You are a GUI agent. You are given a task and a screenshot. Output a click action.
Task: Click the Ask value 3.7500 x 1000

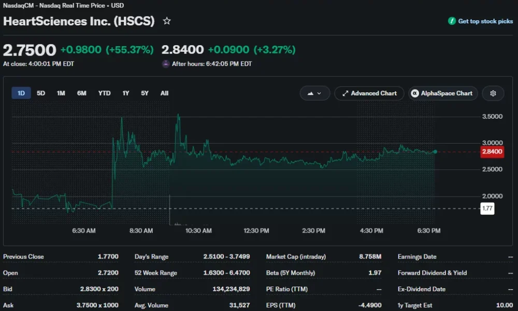click(x=97, y=305)
